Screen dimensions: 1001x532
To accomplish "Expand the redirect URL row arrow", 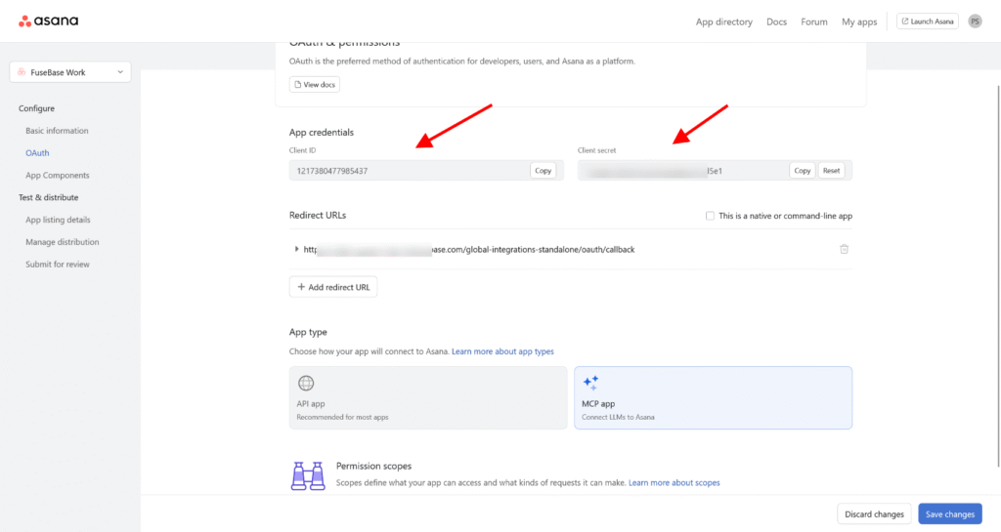I will point(296,249).
